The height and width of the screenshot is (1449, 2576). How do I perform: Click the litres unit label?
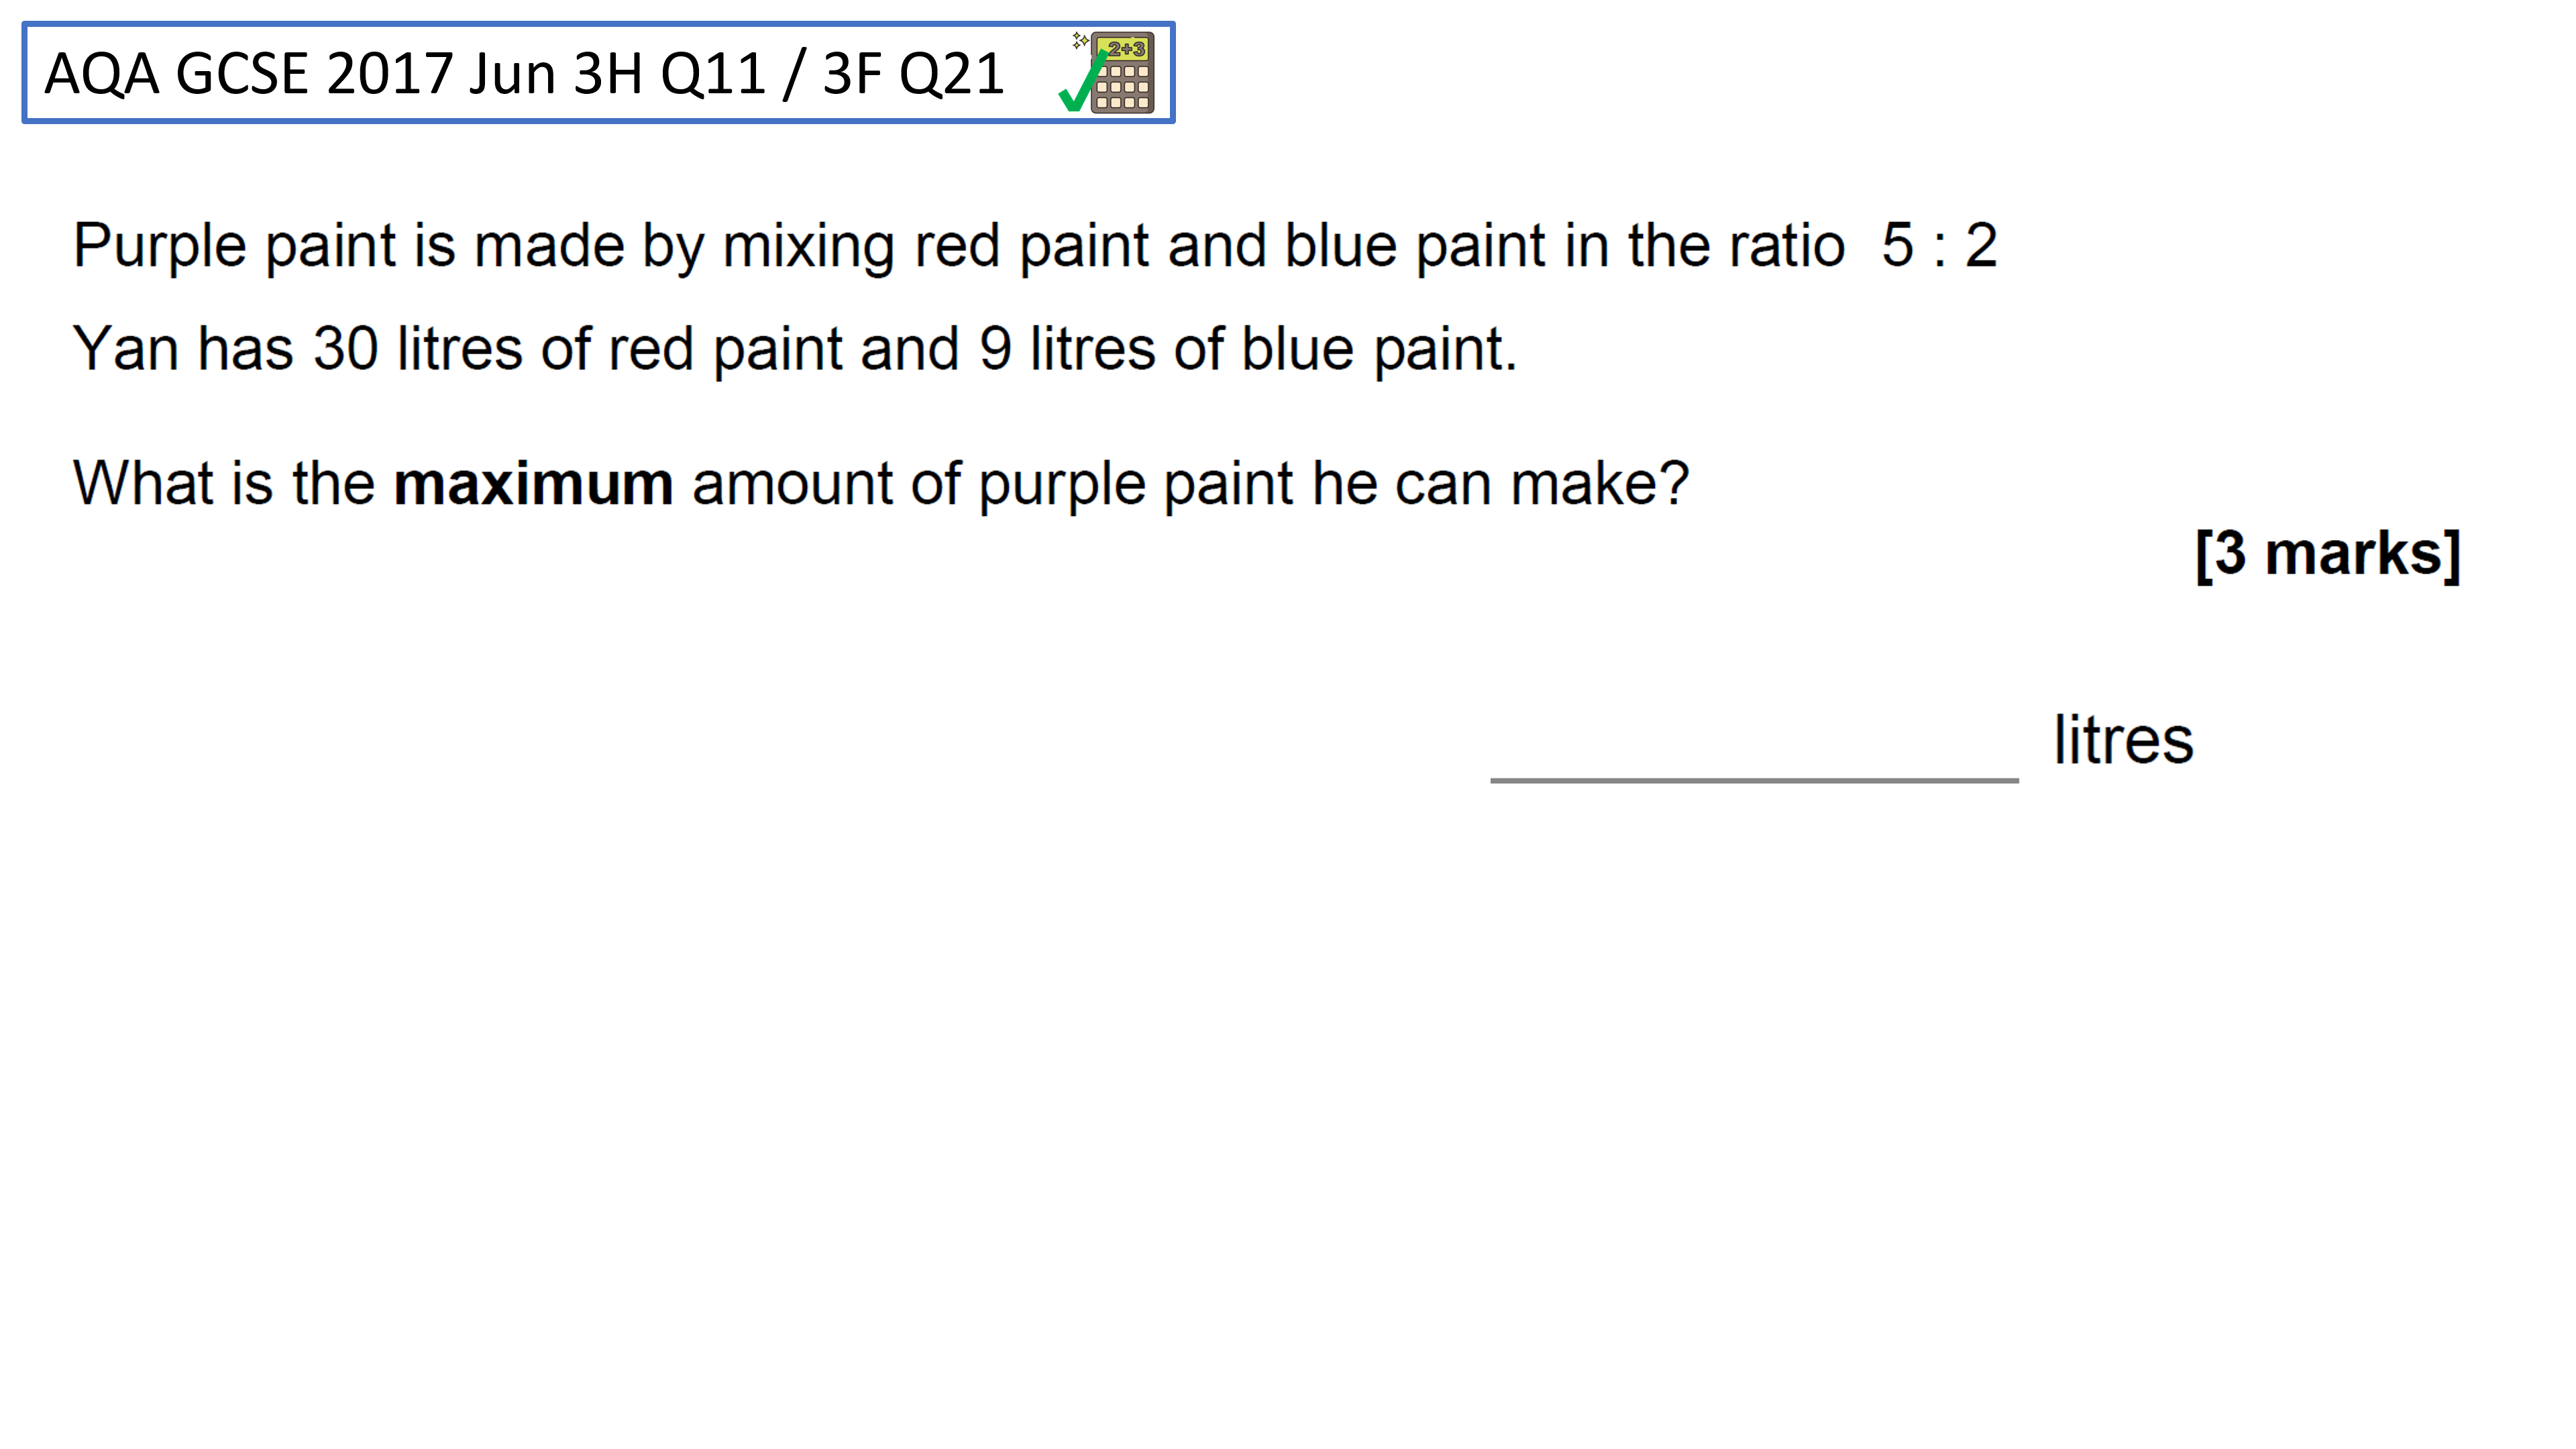tap(2123, 741)
